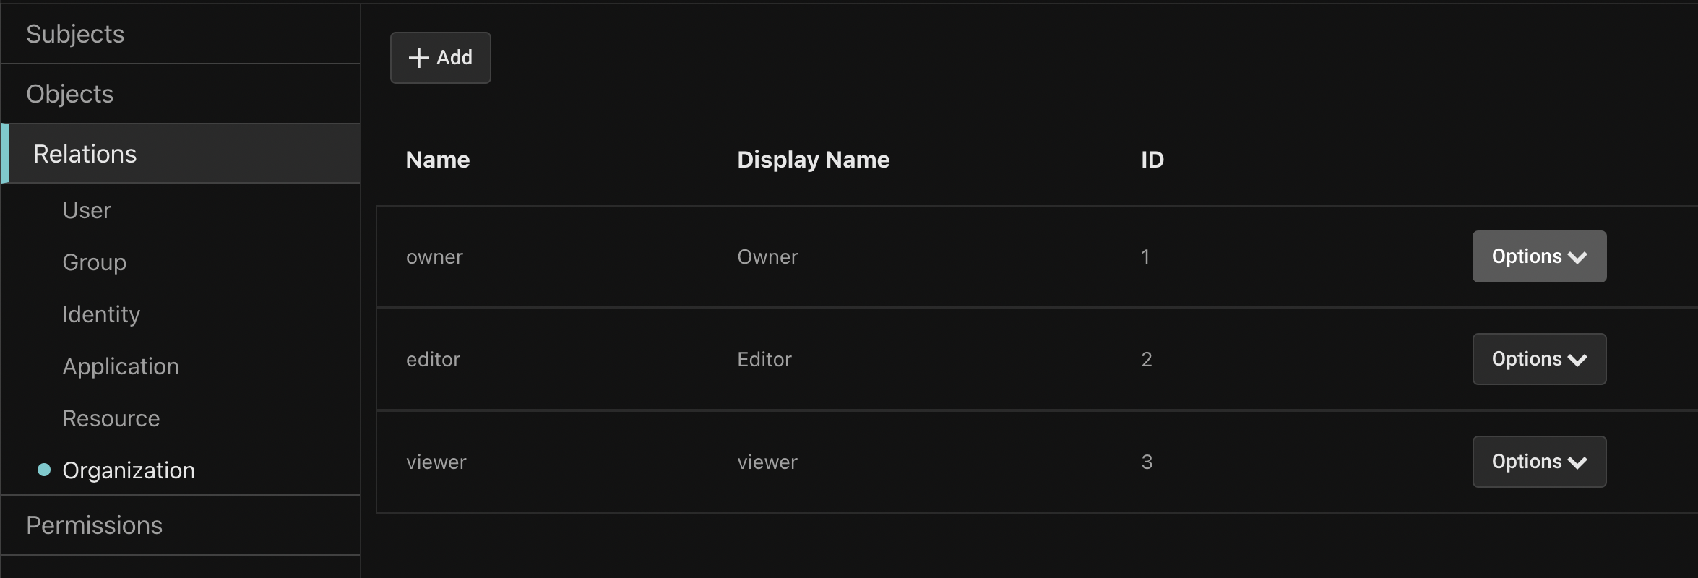This screenshot has width=1698, height=578.
Task: Select Group under Relations
Action: 95,262
